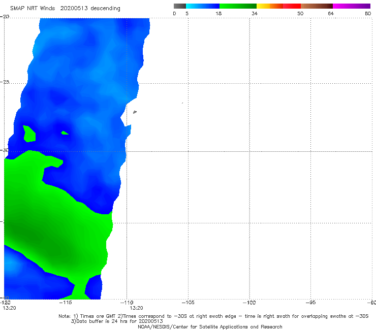Screen dimensions: 376x330
Task: Select the green segment of the color bar
Action: click(x=238, y=6)
